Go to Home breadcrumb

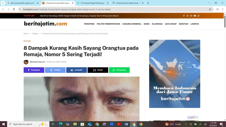tap(26, 34)
